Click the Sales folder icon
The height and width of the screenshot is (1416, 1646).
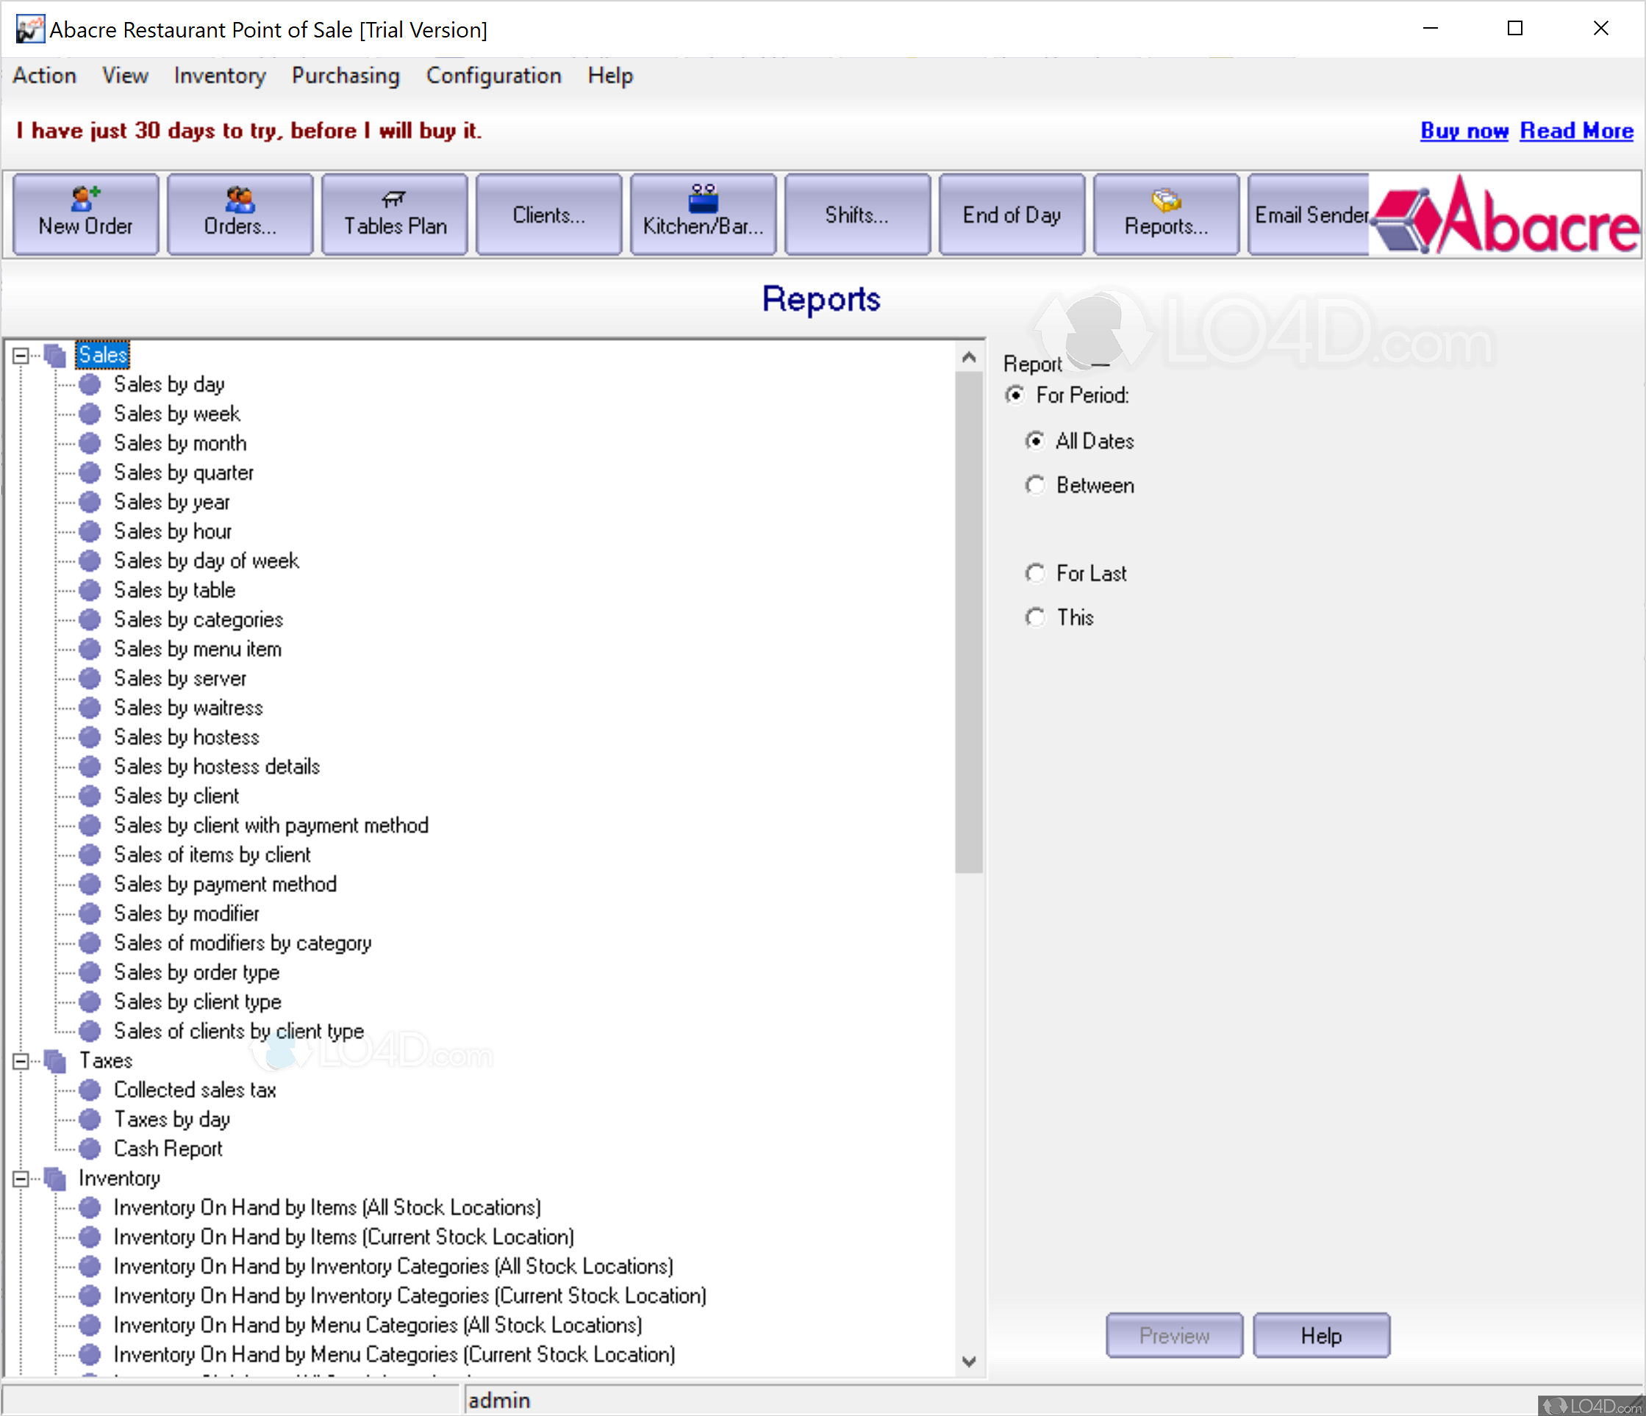click(55, 356)
